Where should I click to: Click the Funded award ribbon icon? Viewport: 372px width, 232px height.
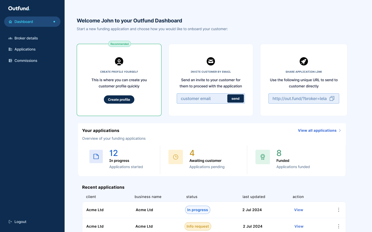coord(263,157)
